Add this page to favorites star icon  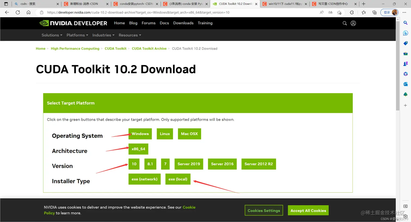[x=339, y=12]
